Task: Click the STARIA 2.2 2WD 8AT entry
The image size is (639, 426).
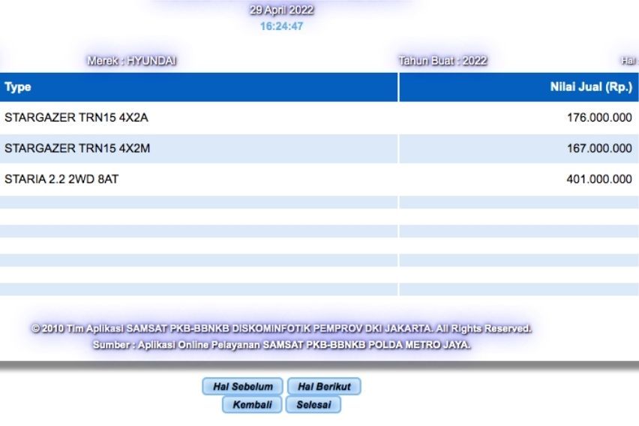Action: 61,179
